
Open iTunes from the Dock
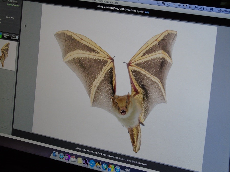pyautogui.click(x=118, y=169)
